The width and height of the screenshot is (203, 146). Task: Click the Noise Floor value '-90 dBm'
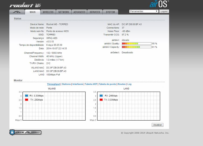point(126,31)
